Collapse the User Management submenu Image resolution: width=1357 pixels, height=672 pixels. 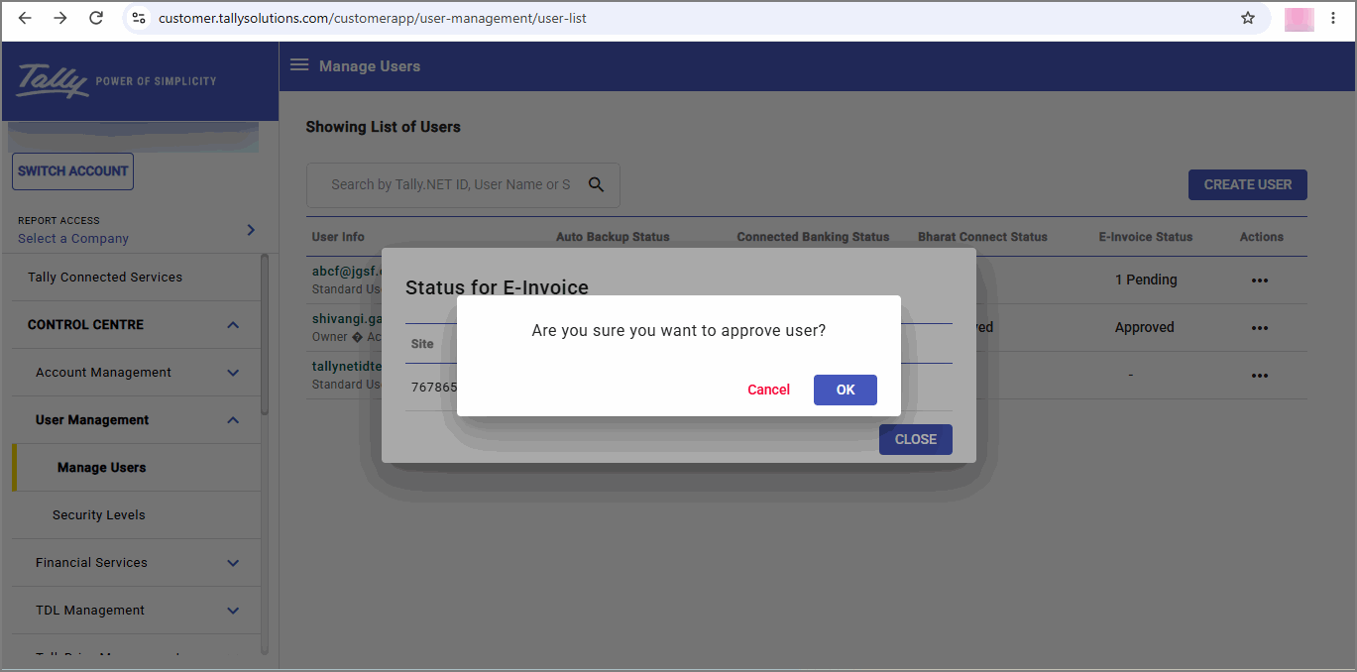click(233, 420)
